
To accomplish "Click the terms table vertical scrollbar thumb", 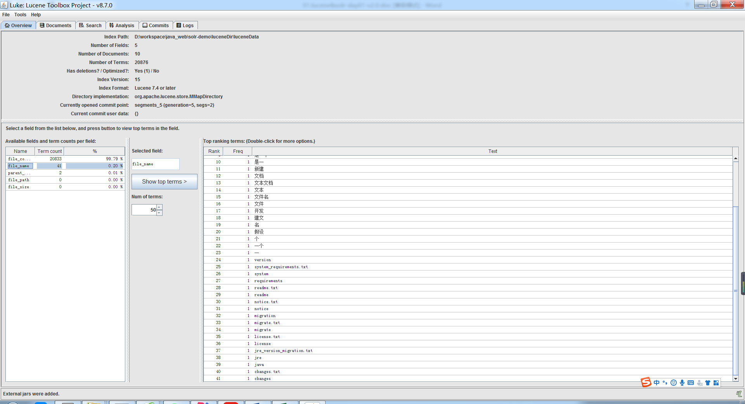I will (735, 291).
